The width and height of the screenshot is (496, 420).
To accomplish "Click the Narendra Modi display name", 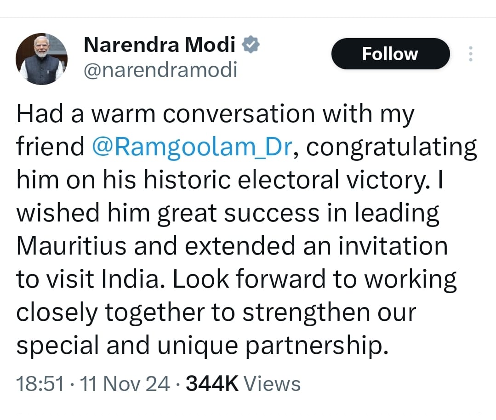I will click(x=160, y=45).
